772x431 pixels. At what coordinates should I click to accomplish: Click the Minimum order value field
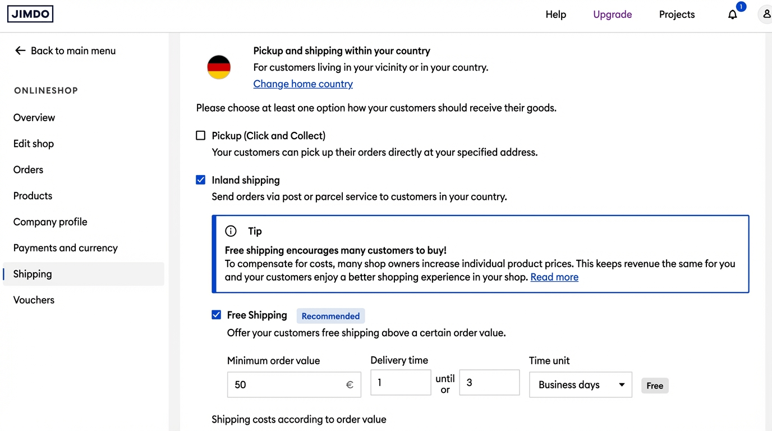tap(286, 384)
